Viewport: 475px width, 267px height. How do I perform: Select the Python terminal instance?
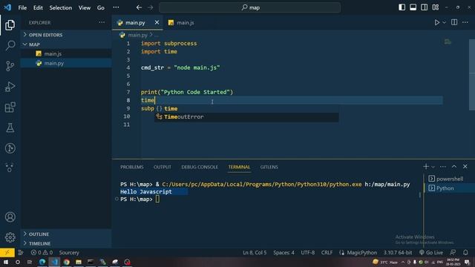(450, 188)
